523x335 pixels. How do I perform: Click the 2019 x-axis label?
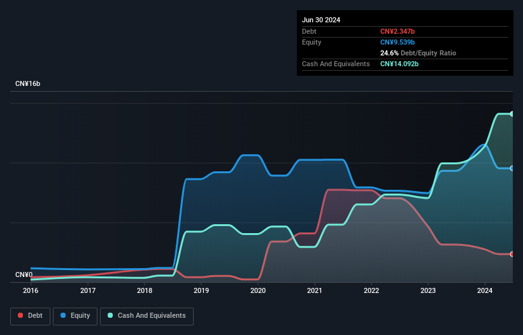(x=201, y=290)
